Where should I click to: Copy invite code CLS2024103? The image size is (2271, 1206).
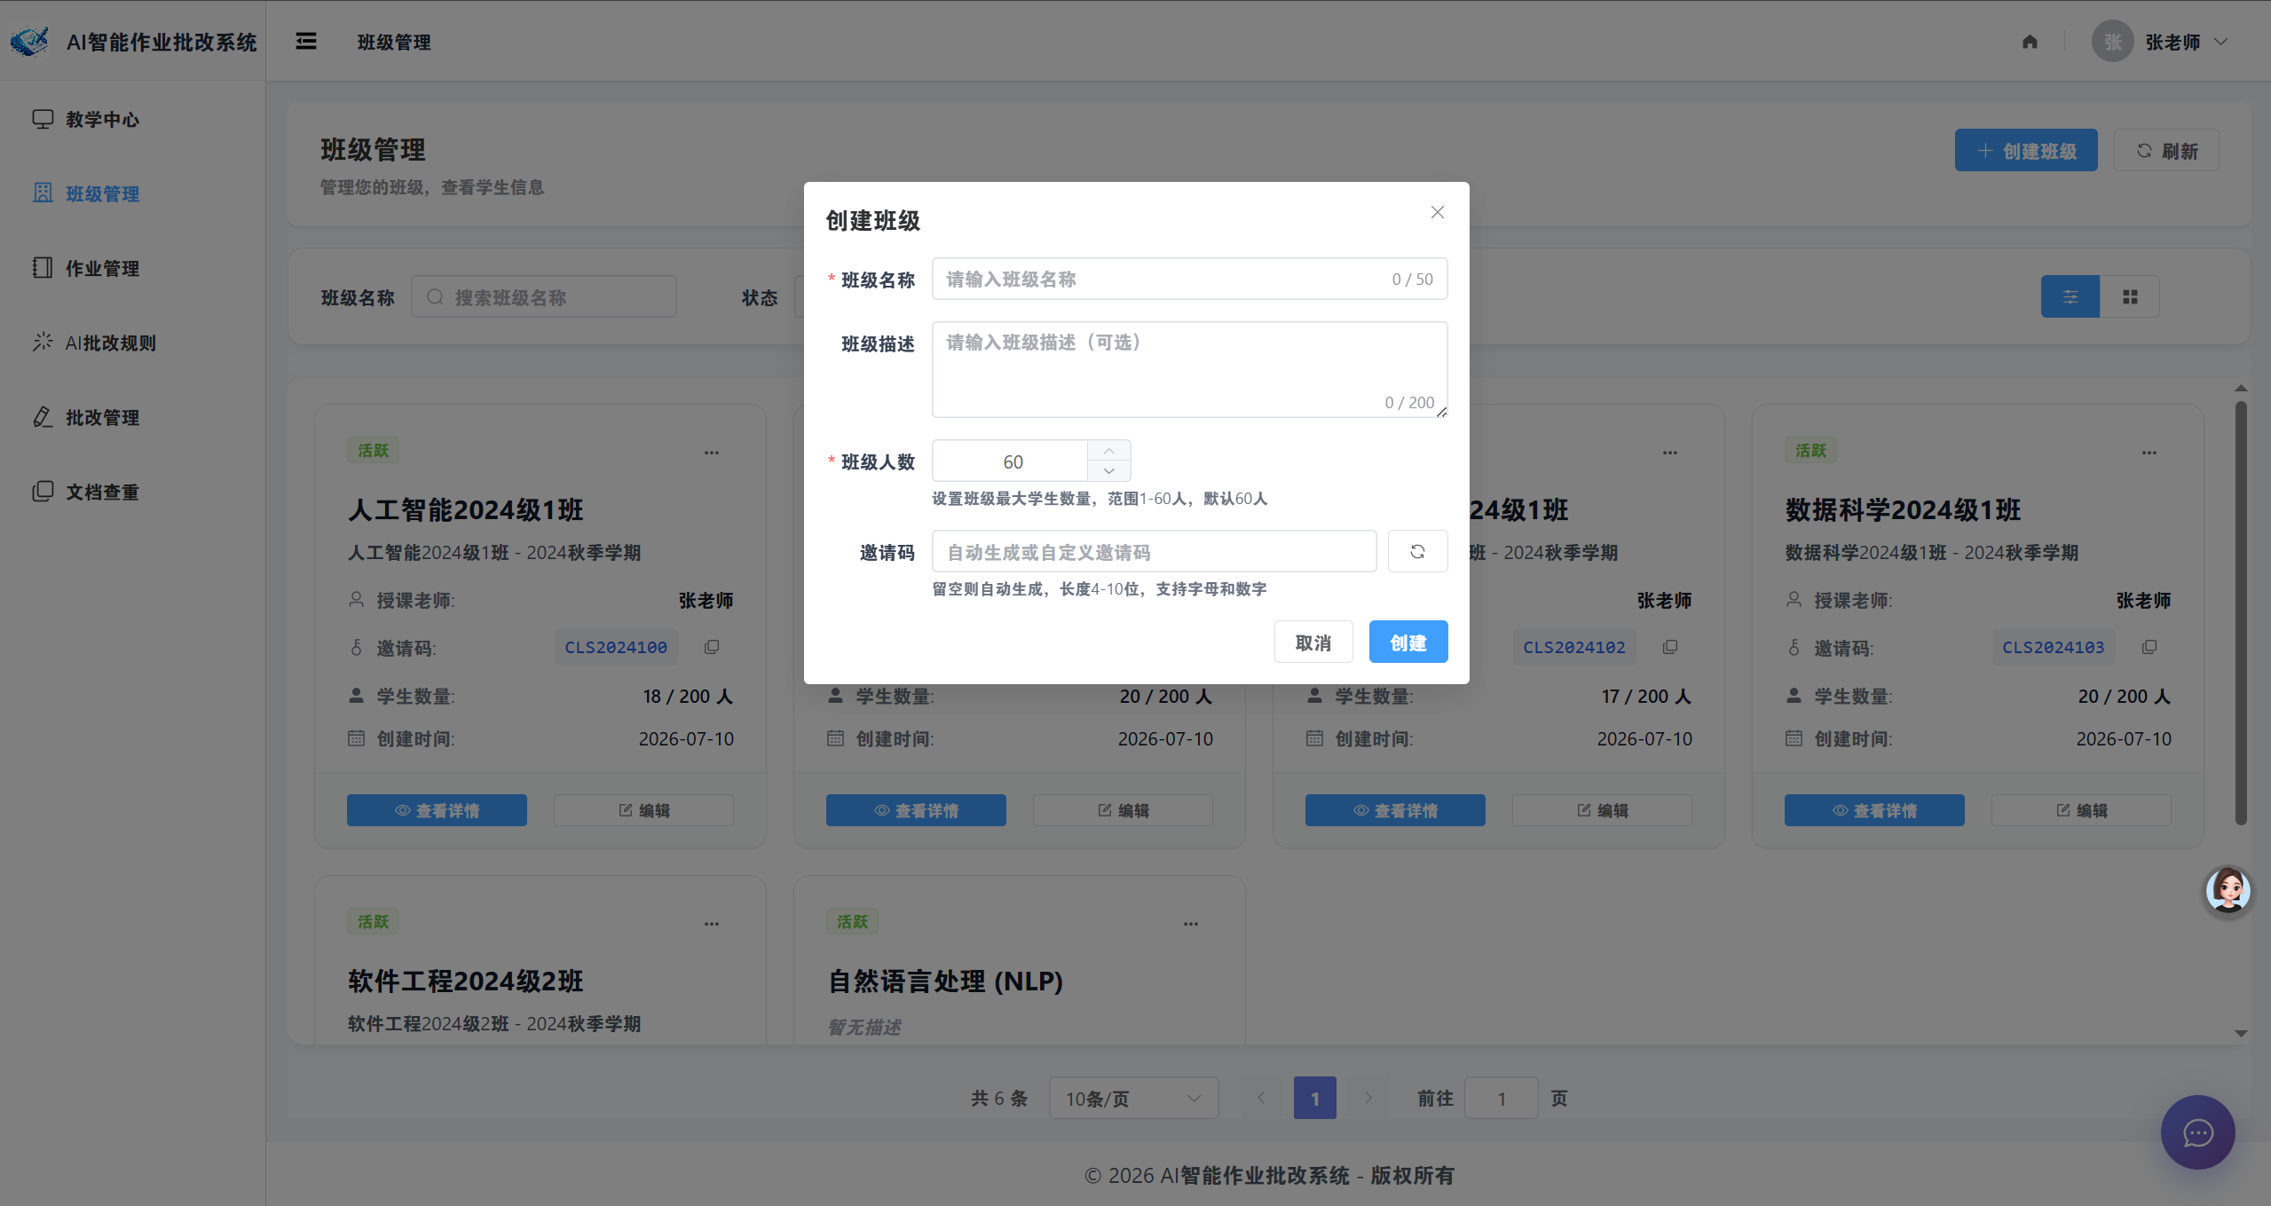click(x=2149, y=648)
